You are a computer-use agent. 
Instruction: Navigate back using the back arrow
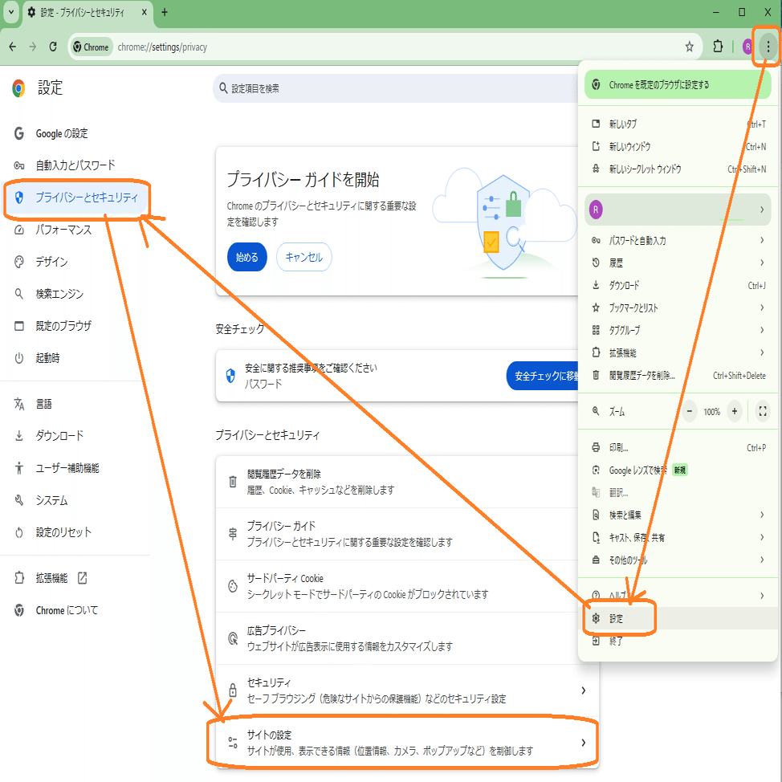[14, 47]
